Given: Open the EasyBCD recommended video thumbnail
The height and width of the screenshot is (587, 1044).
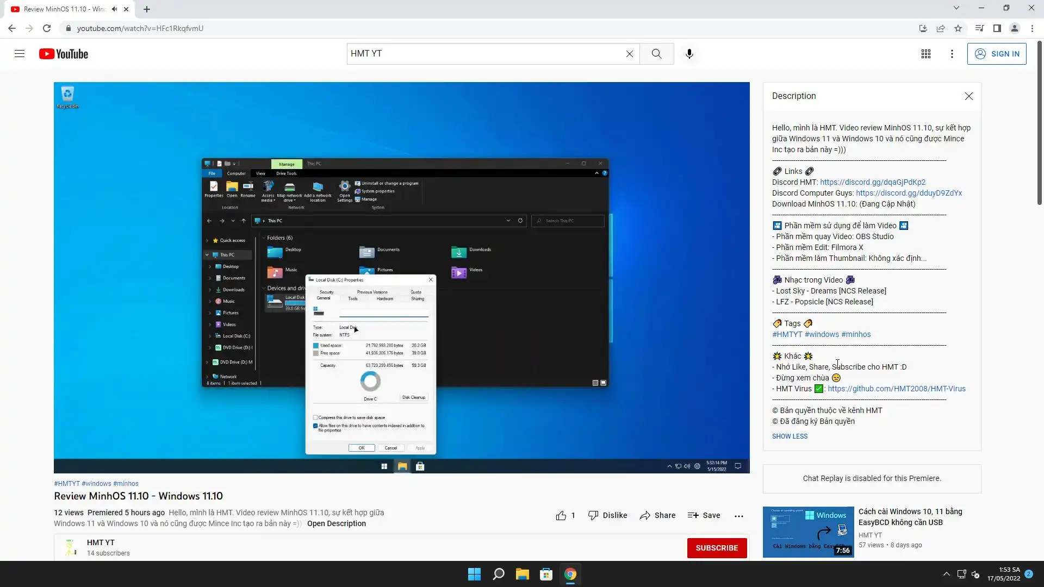Looking at the screenshot, I should pos(808,532).
